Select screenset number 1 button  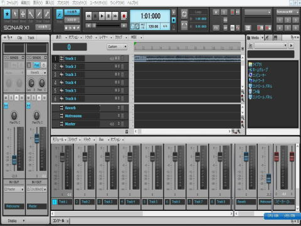[x=280, y=20]
